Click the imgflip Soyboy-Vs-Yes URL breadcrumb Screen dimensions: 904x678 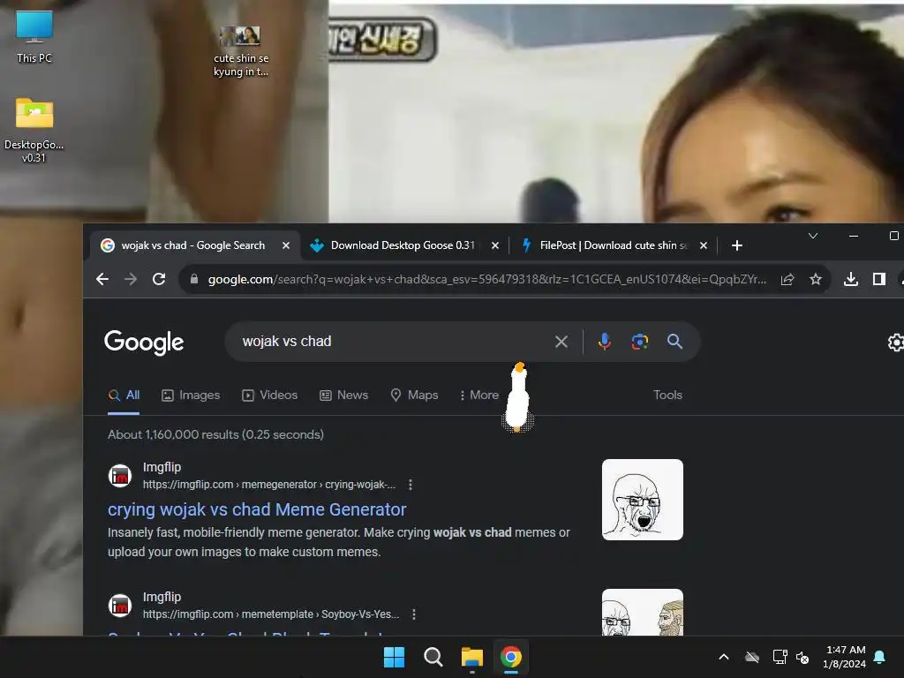(x=271, y=614)
